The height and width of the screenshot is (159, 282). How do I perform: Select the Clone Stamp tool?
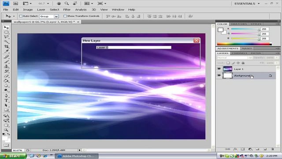tap(6, 66)
